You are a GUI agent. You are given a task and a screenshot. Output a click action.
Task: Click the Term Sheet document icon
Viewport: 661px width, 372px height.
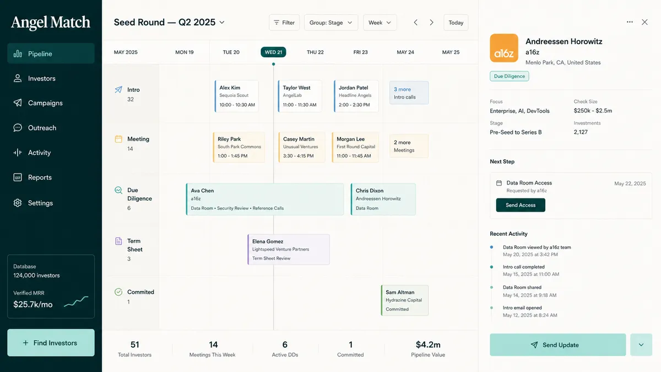pyautogui.click(x=118, y=241)
